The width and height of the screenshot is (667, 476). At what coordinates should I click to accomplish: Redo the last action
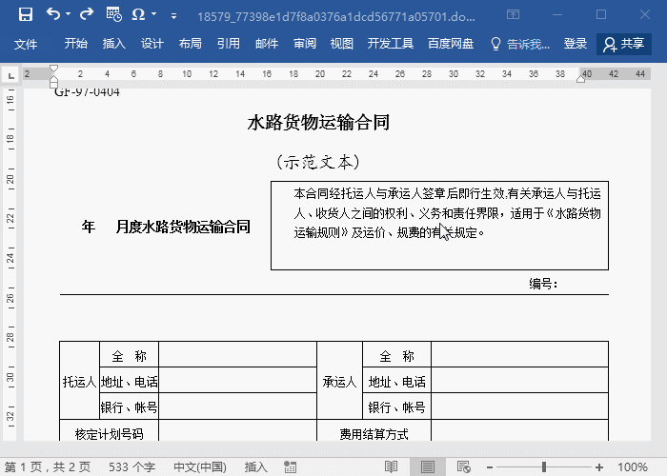[87, 14]
